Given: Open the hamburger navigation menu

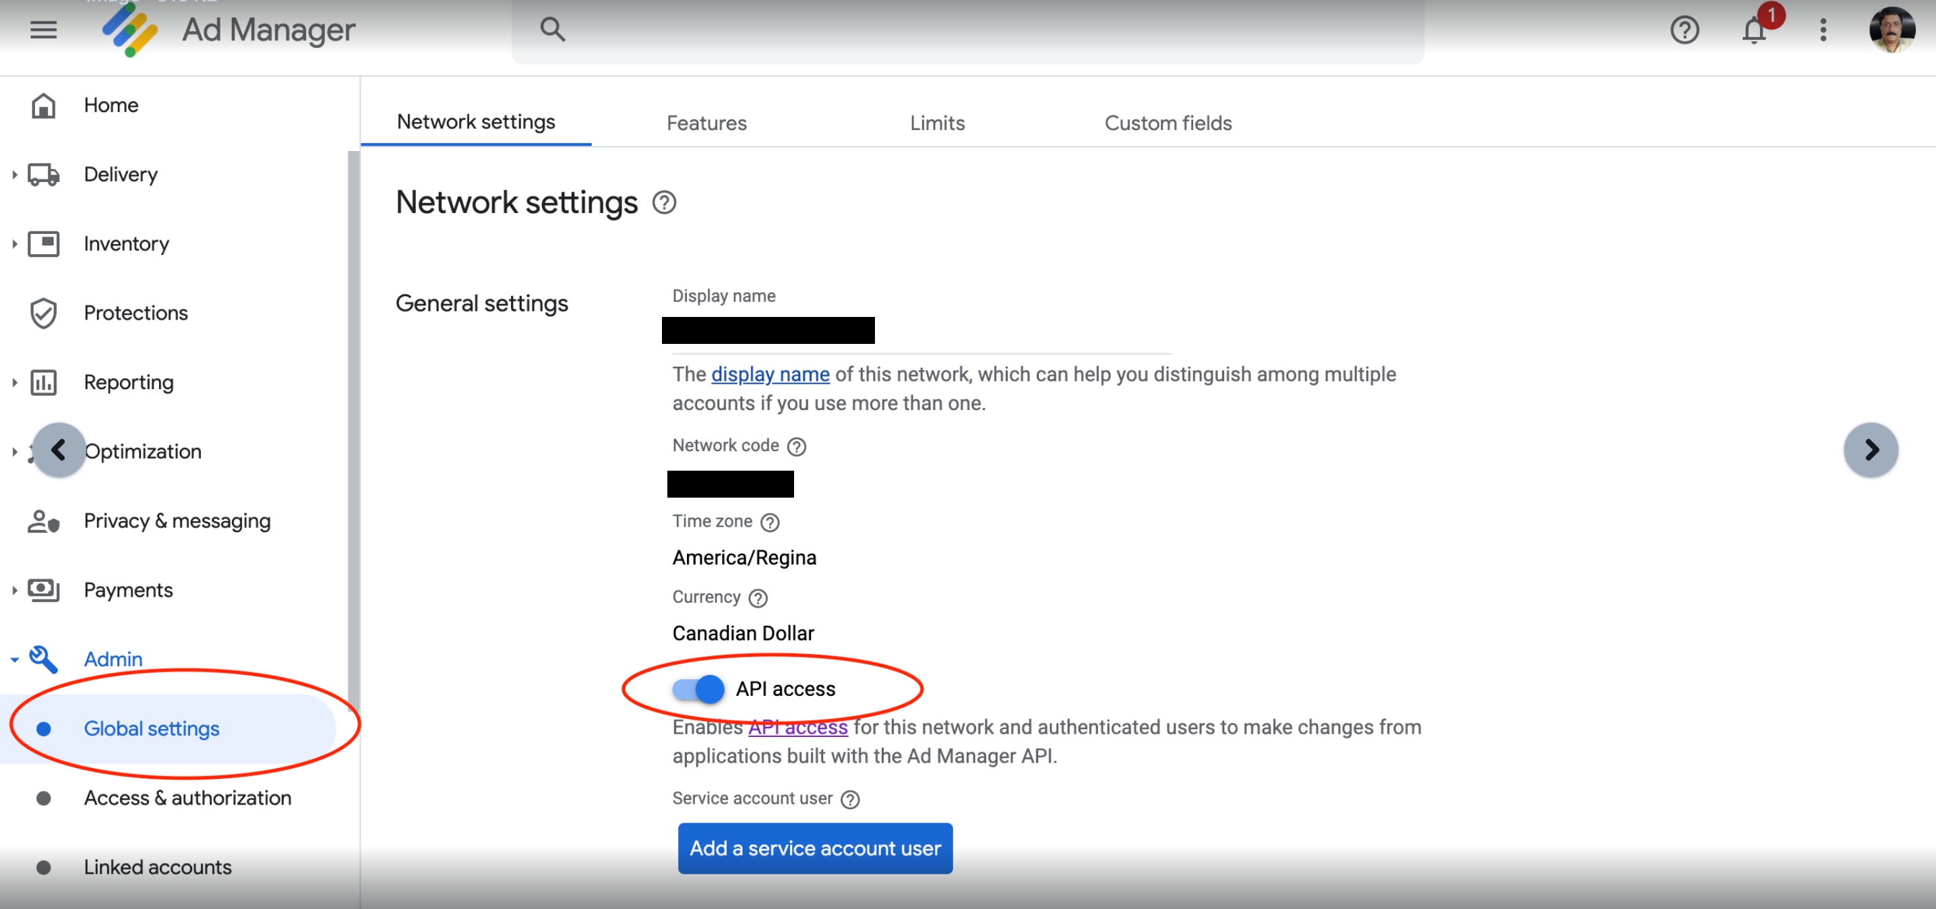Looking at the screenshot, I should click(x=43, y=30).
